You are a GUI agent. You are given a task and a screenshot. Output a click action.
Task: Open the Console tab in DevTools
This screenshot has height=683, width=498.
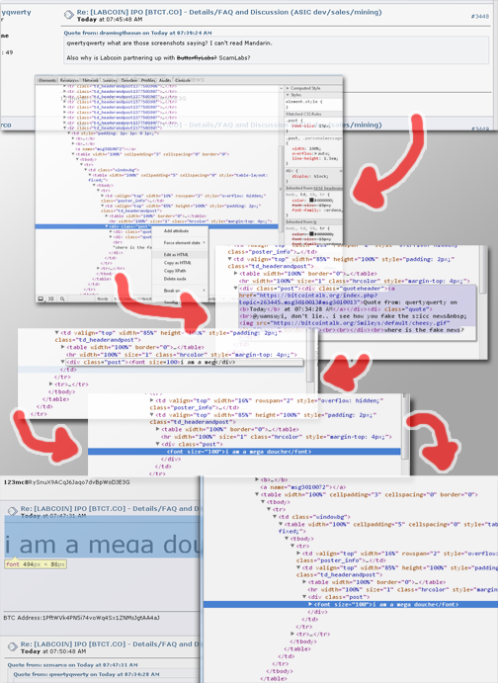coord(183,80)
